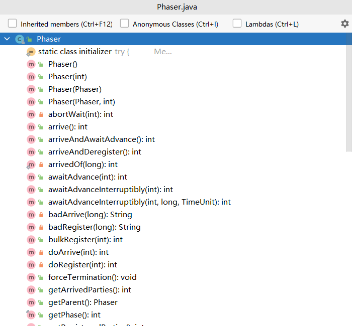Select the Phaser class row
The height and width of the screenshot is (326, 352).
tap(176, 39)
